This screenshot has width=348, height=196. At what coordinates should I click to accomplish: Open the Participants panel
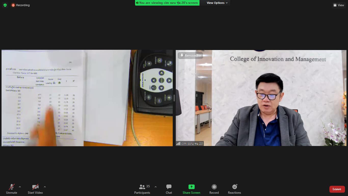click(142, 189)
